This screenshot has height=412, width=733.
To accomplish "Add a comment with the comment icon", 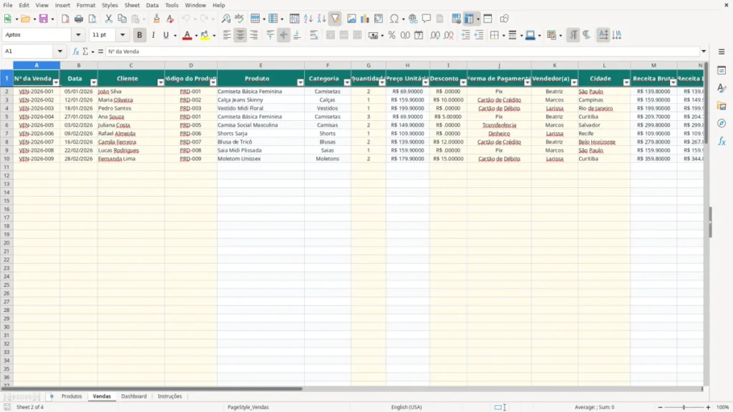I will tap(427, 19).
